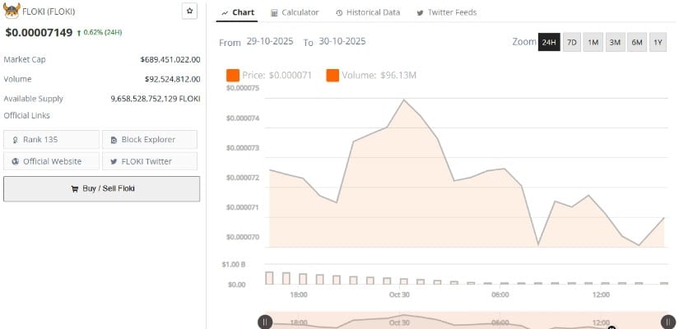Open the FLOKI Twitter link
Image resolution: width=679 pixels, height=329 pixels.
point(150,161)
